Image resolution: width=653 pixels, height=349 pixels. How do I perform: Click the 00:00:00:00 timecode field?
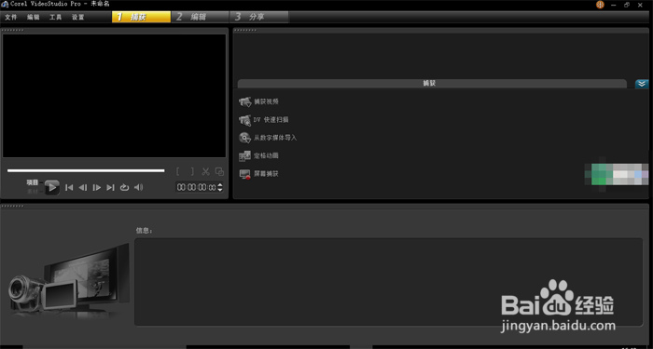pos(197,187)
